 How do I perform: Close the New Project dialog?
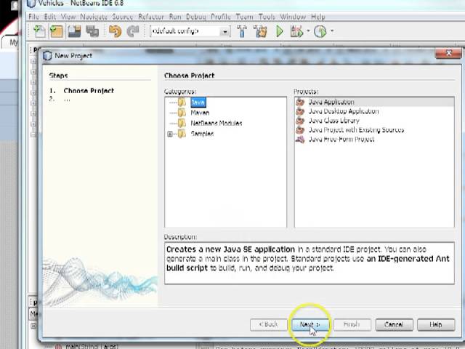448,53
